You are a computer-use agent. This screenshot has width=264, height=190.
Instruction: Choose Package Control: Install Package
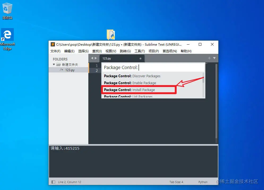pyautogui.click(x=152, y=90)
